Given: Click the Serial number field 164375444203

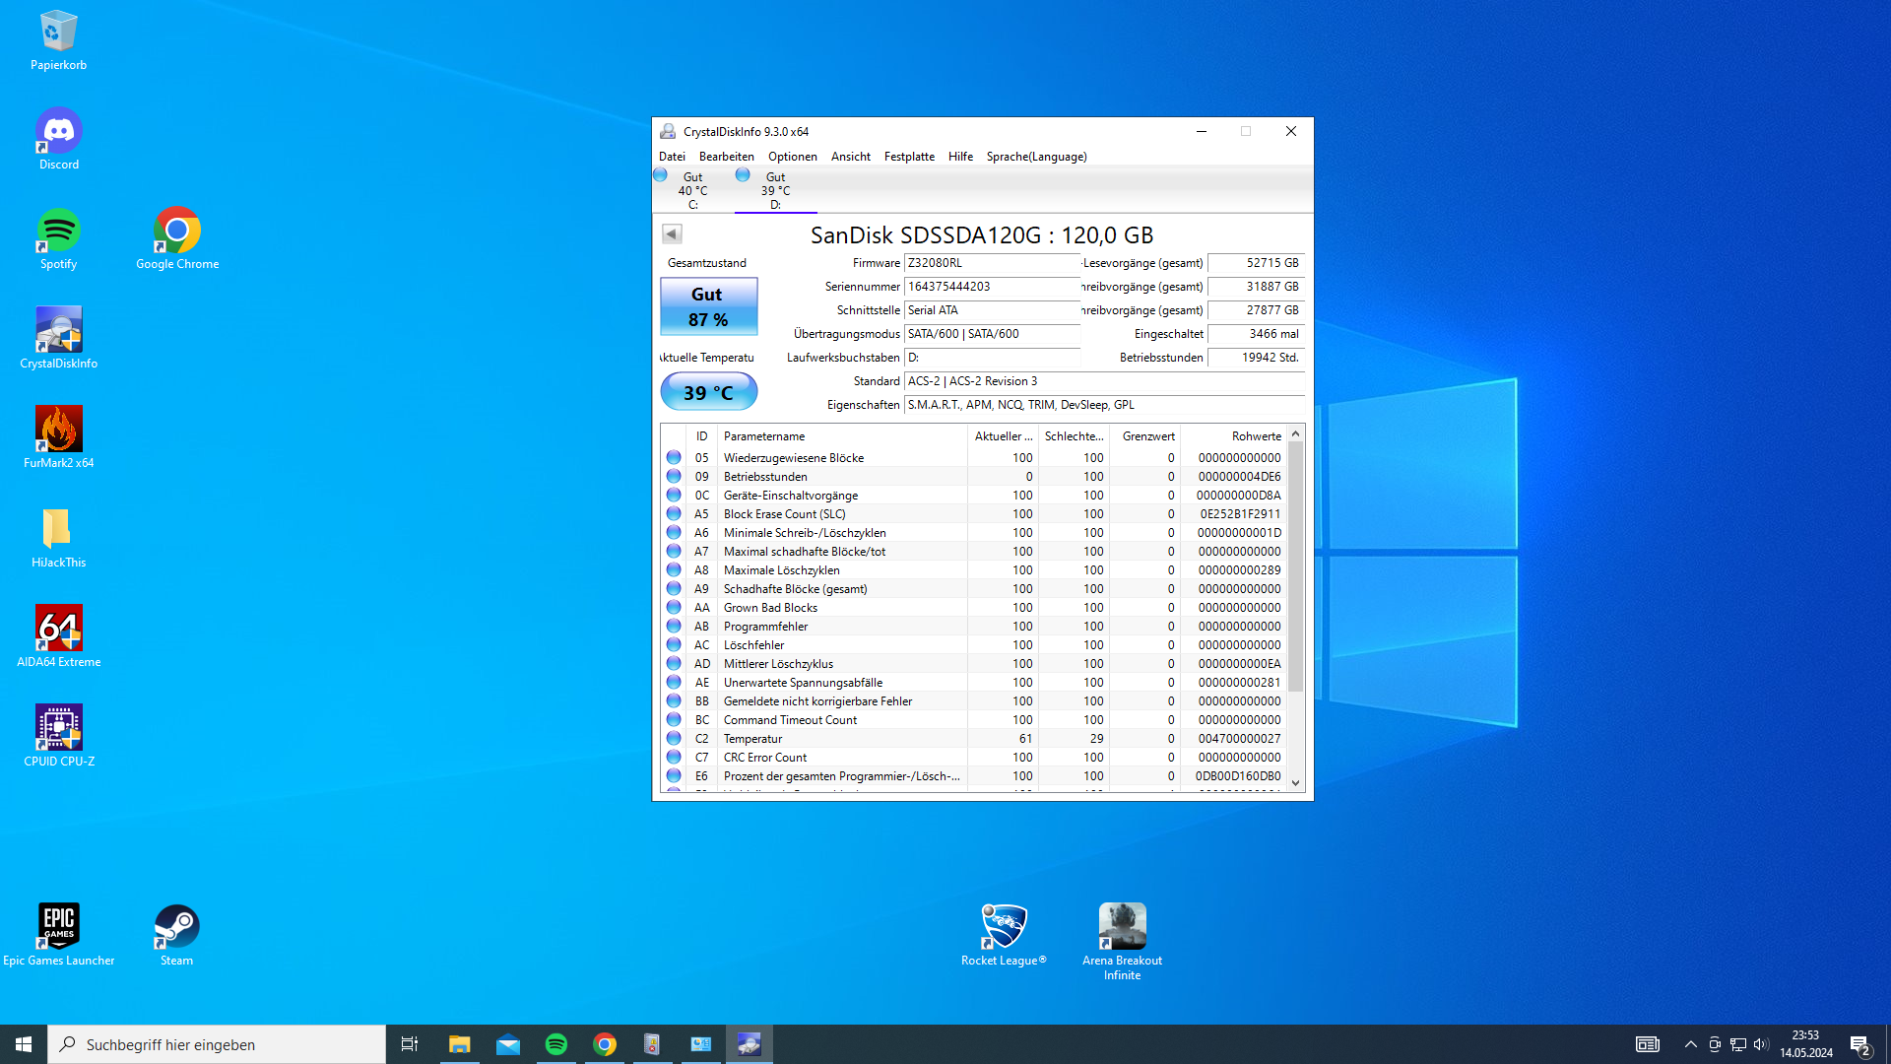Looking at the screenshot, I should point(991,287).
